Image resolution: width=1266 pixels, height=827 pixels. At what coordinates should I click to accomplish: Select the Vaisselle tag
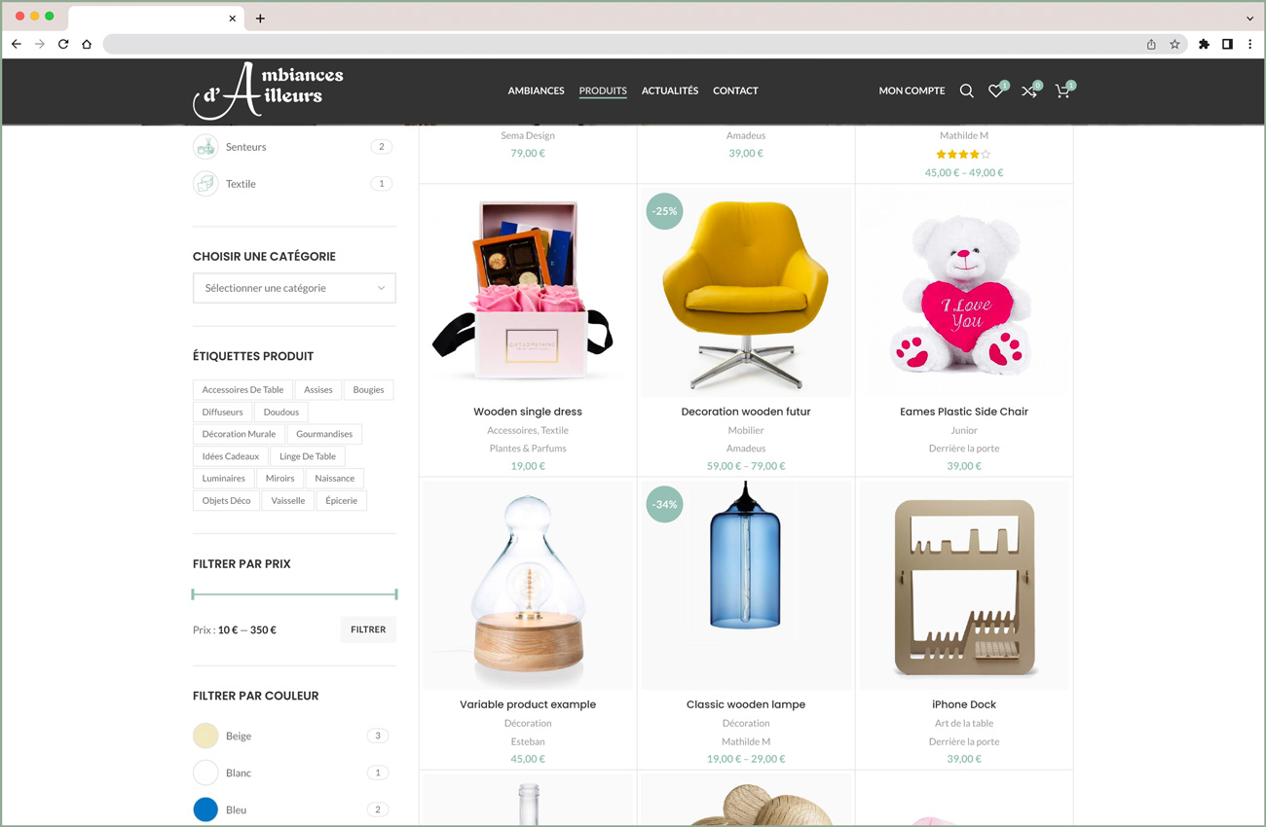coord(288,501)
